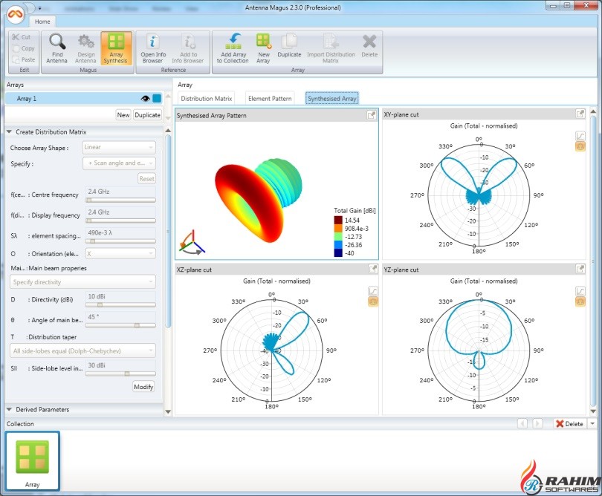Click the element spacing slider
This screenshot has height=496, width=602.
click(x=120, y=241)
